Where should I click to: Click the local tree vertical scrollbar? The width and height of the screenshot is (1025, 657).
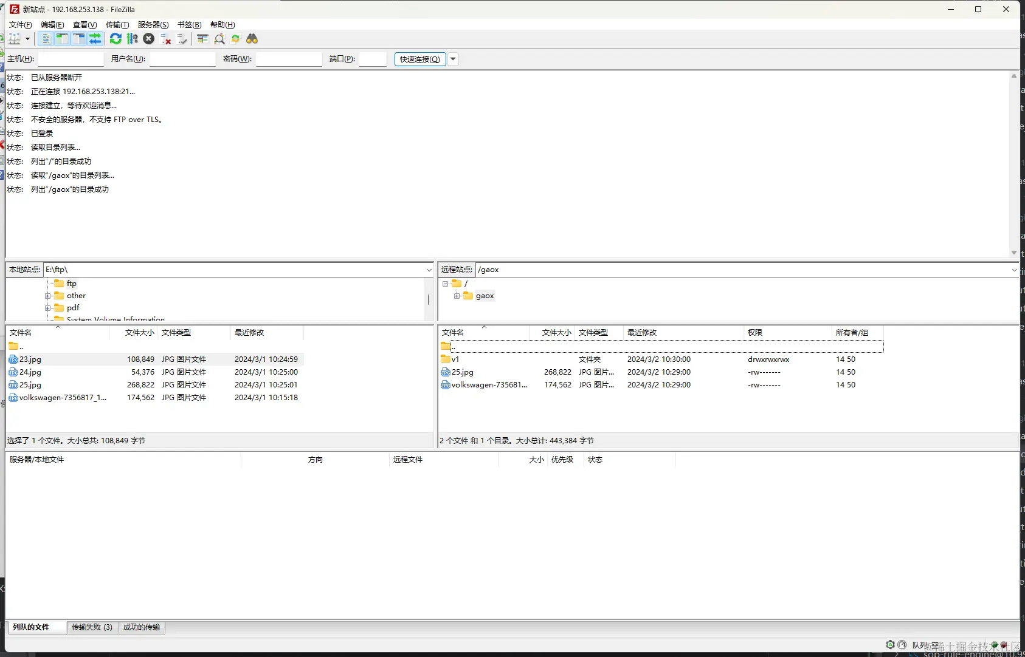[x=429, y=299]
